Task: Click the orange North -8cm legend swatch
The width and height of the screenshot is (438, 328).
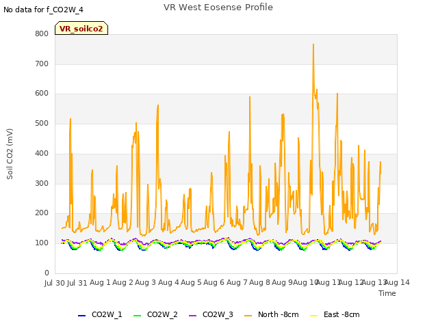Action: [x=248, y=316]
